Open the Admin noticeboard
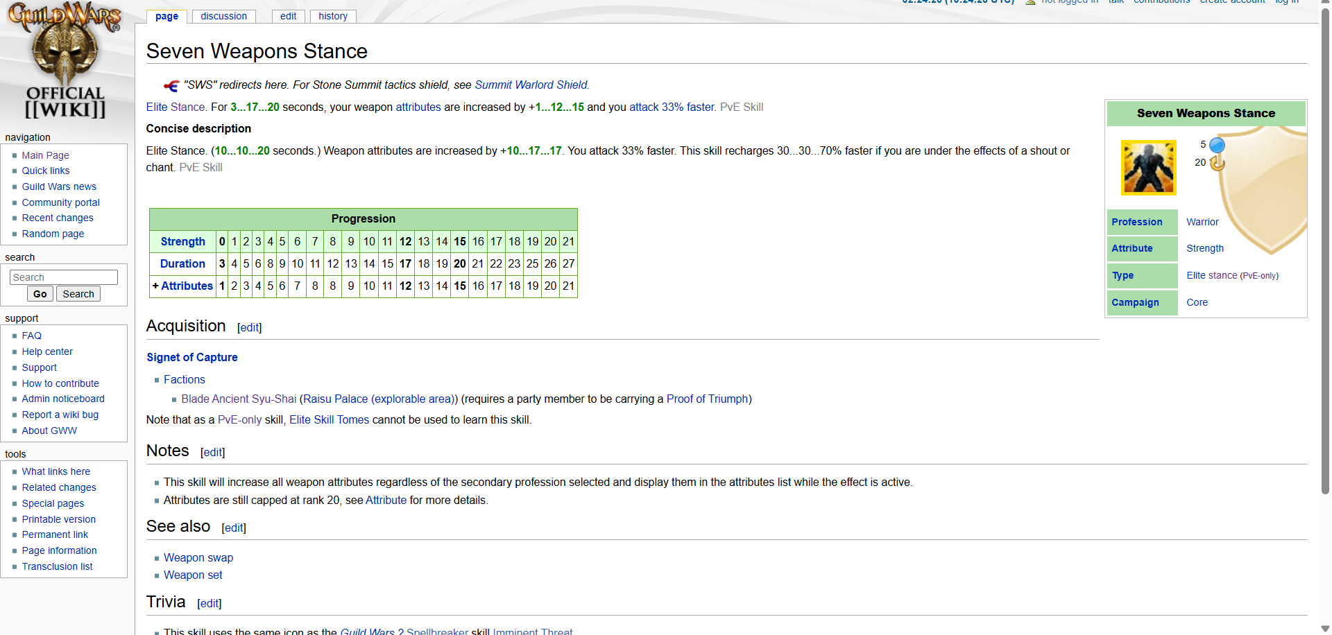Screen dimensions: 1332x635 click(63, 399)
